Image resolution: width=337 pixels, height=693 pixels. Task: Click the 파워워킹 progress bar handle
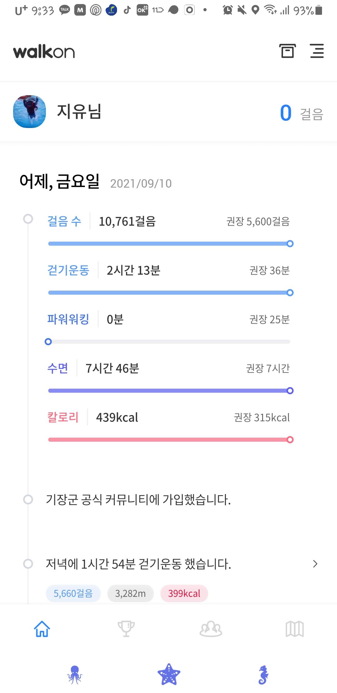(x=48, y=342)
